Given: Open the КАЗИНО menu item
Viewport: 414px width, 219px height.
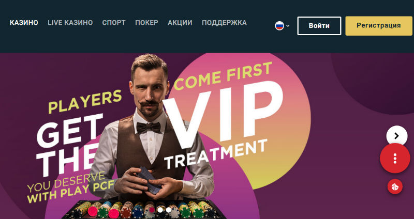Looking at the screenshot, I should coord(24,23).
